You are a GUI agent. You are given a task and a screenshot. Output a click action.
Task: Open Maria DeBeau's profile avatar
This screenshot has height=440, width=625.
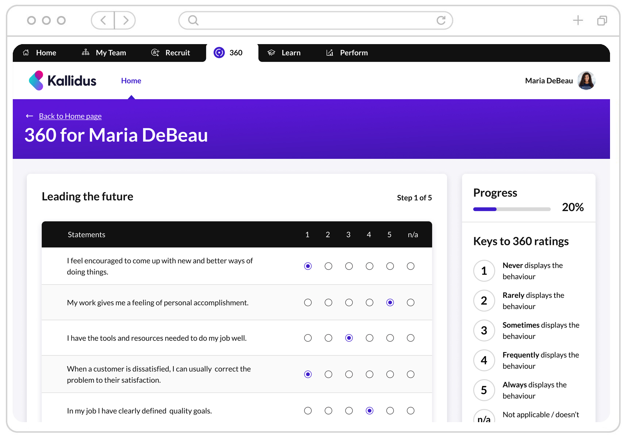586,81
